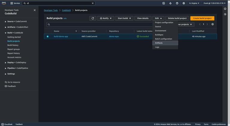Open the Info link beside Build projects
230x126 pixels.
pyautogui.click(x=65, y=19)
